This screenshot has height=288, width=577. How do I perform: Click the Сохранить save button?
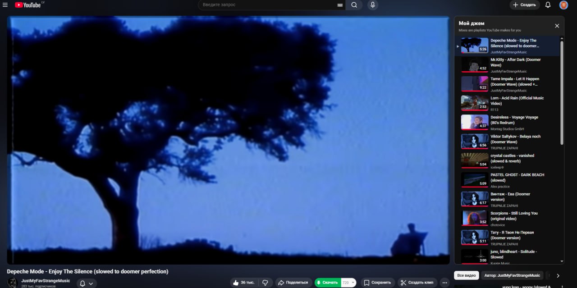[x=377, y=283]
